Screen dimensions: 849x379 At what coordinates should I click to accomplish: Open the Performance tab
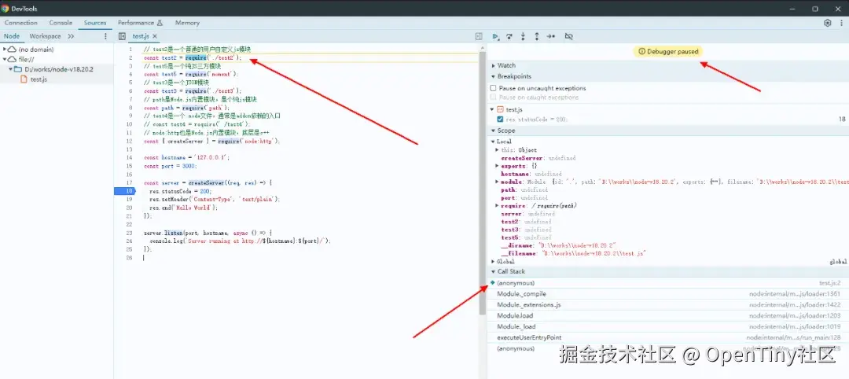(x=140, y=23)
